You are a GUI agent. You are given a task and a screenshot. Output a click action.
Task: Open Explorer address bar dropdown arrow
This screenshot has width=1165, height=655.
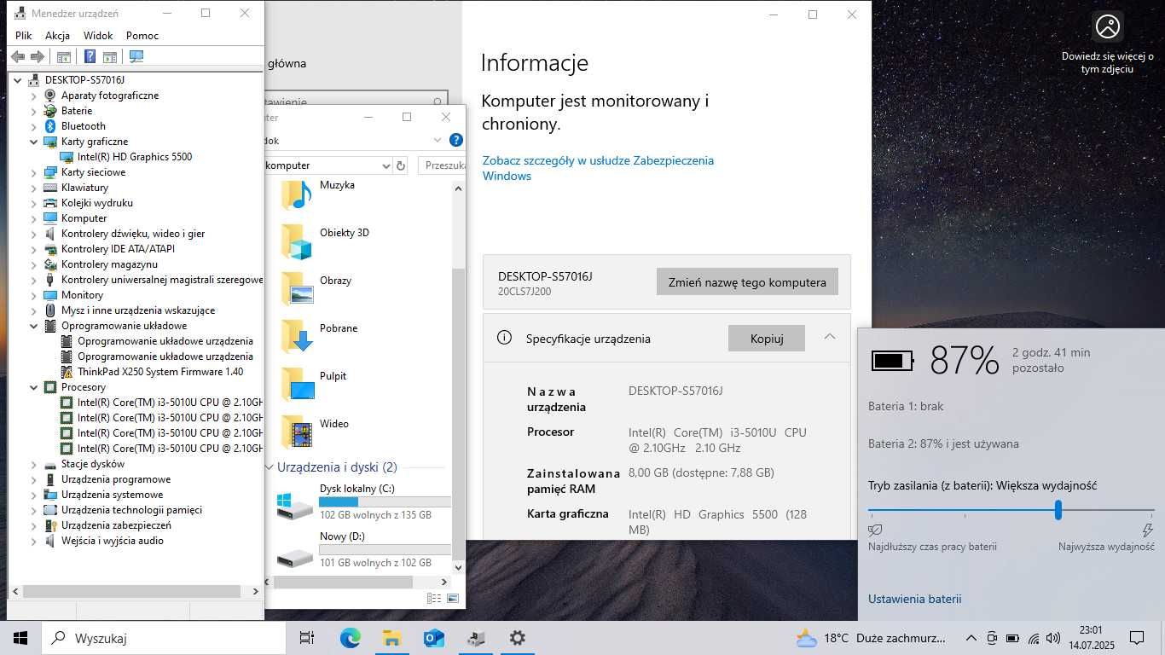click(385, 165)
